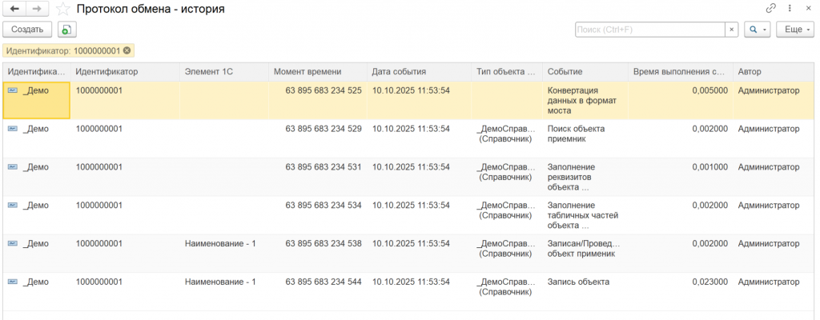Click the record icon in the first _Демо row

(13, 90)
